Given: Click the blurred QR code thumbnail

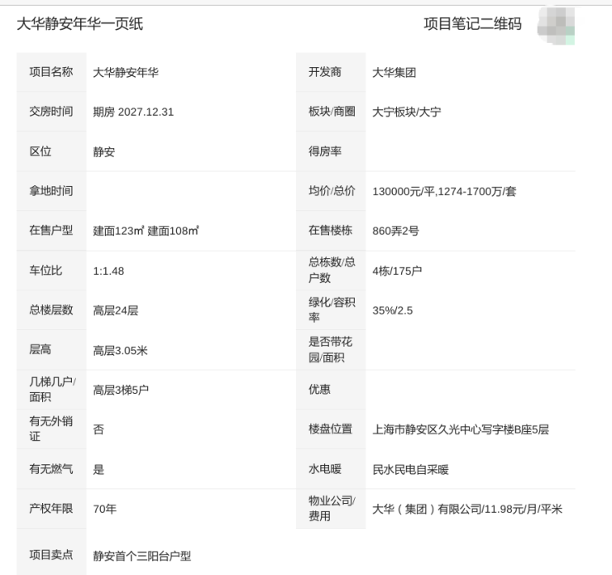Looking at the screenshot, I should [x=556, y=25].
